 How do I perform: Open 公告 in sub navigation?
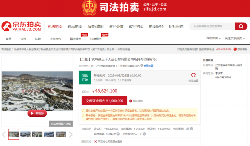pyautogui.click(x=23, y=39)
